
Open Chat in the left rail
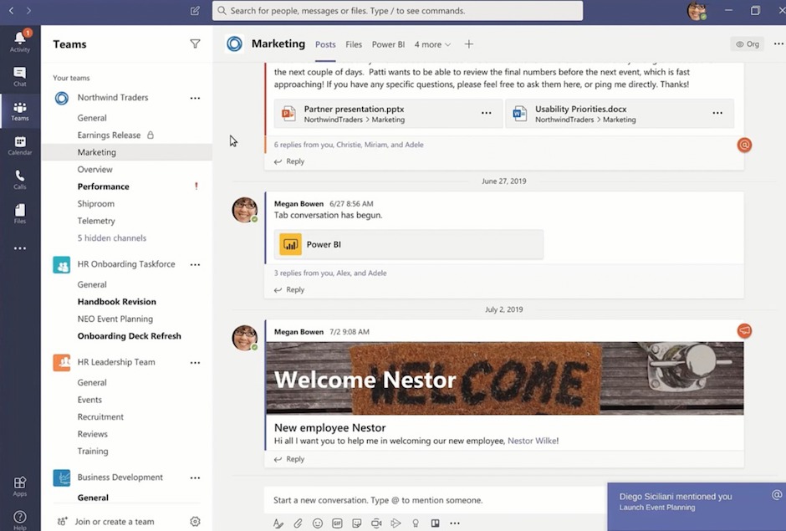(20, 77)
